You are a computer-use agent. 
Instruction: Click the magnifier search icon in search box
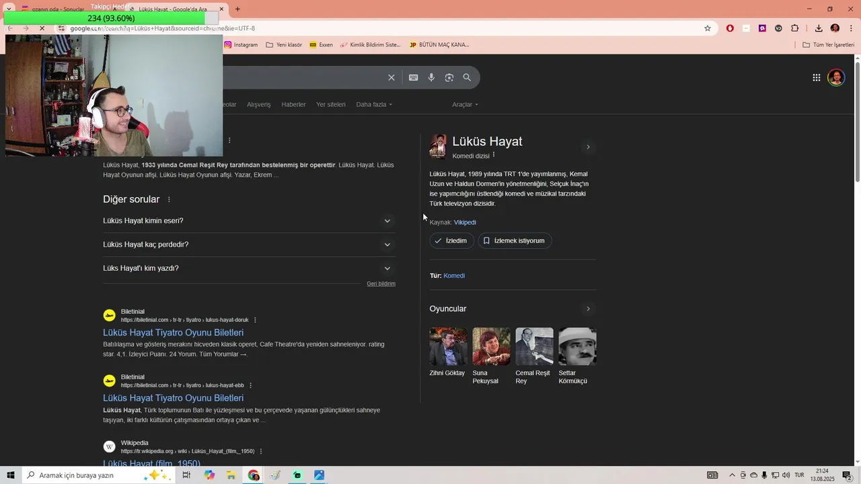coord(467,77)
